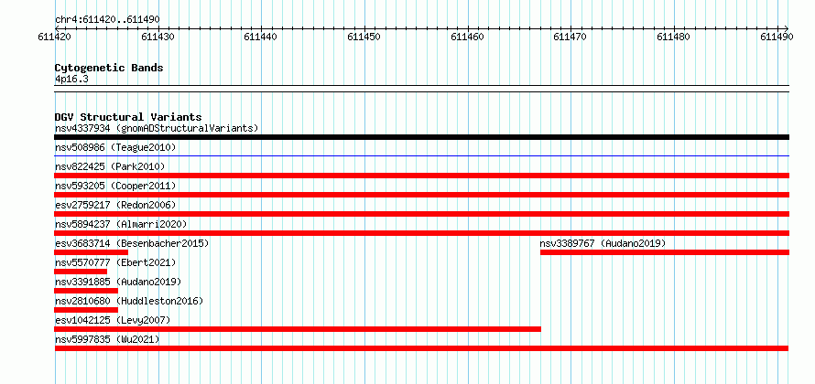Click ruler position 611460
Screen dimensions: 815x384
467,37
